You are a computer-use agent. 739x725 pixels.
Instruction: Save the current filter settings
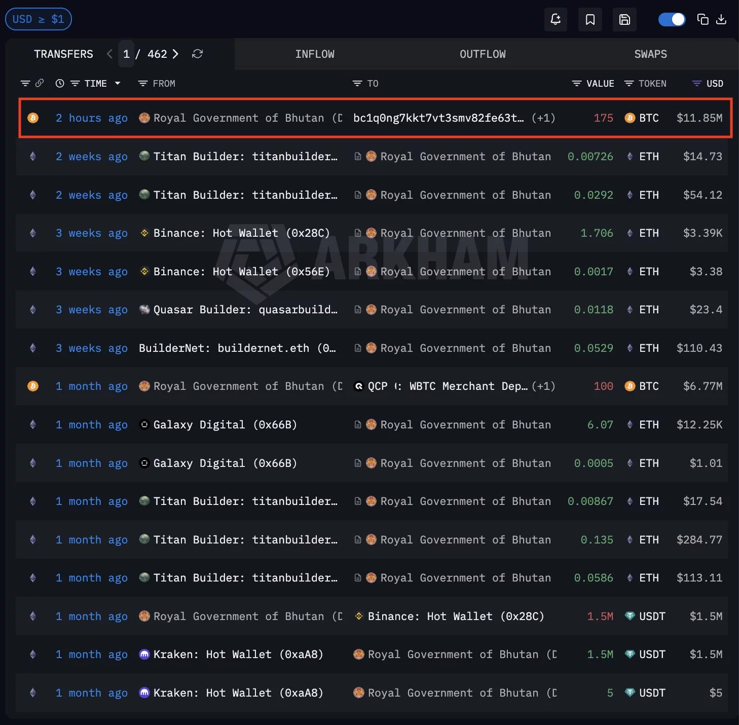point(624,19)
